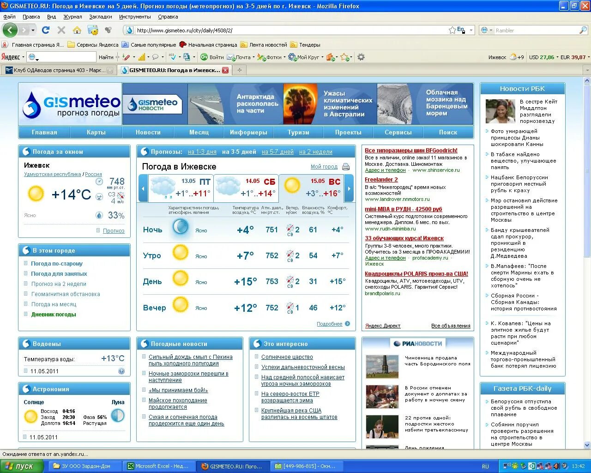Click the Yandex spellcheck toolbar icon
The height and width of the screenshot is (473, 591).
pos(172,57)
